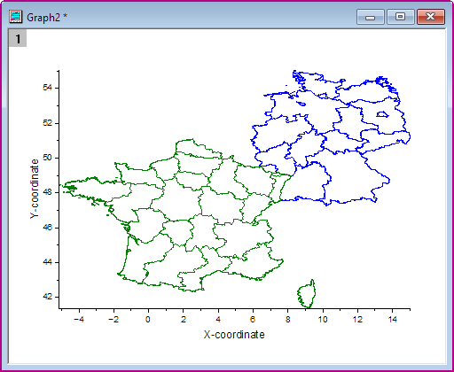Click Y-axis tick label 54
Viewport: 454px width, 372px height.
(48, 88)
